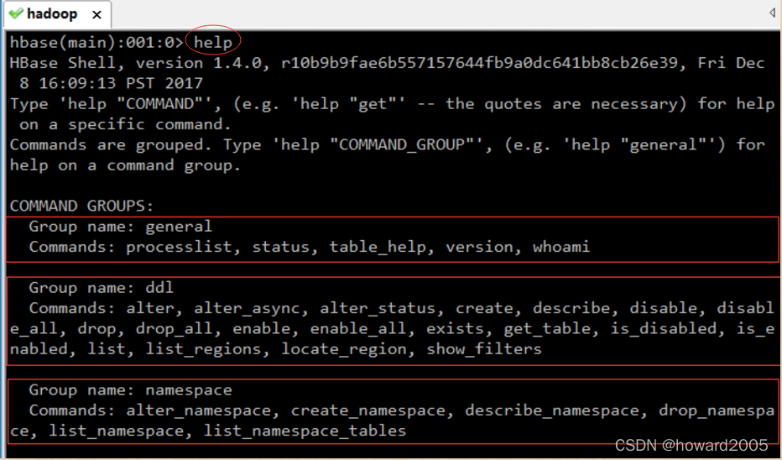The image size is (782, 460).
Task: Click the 'hbase(main):001:0>' prompt
Action: pos(96,43)
